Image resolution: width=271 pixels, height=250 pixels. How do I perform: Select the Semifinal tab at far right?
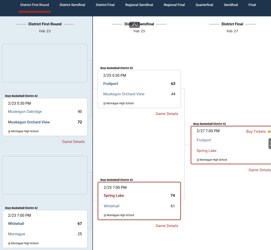231,5
